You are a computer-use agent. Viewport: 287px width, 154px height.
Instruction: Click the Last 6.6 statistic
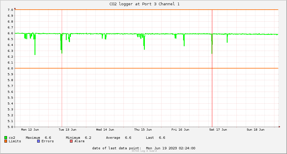click(156, 138)
